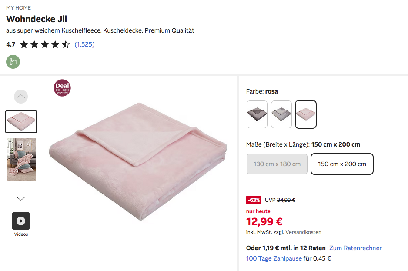Image resolution: width=408 pixels, height=271 pixels.
Task: Select the dark taupe blanket color swatch
Action: point(257,114)
